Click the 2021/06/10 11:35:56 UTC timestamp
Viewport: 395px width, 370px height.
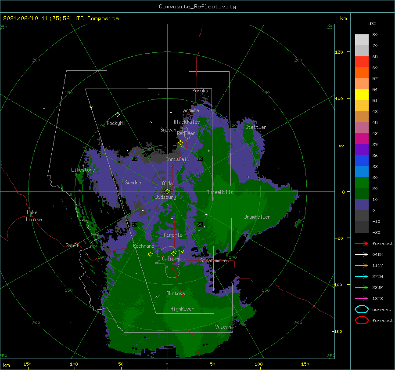pos(61,18)
